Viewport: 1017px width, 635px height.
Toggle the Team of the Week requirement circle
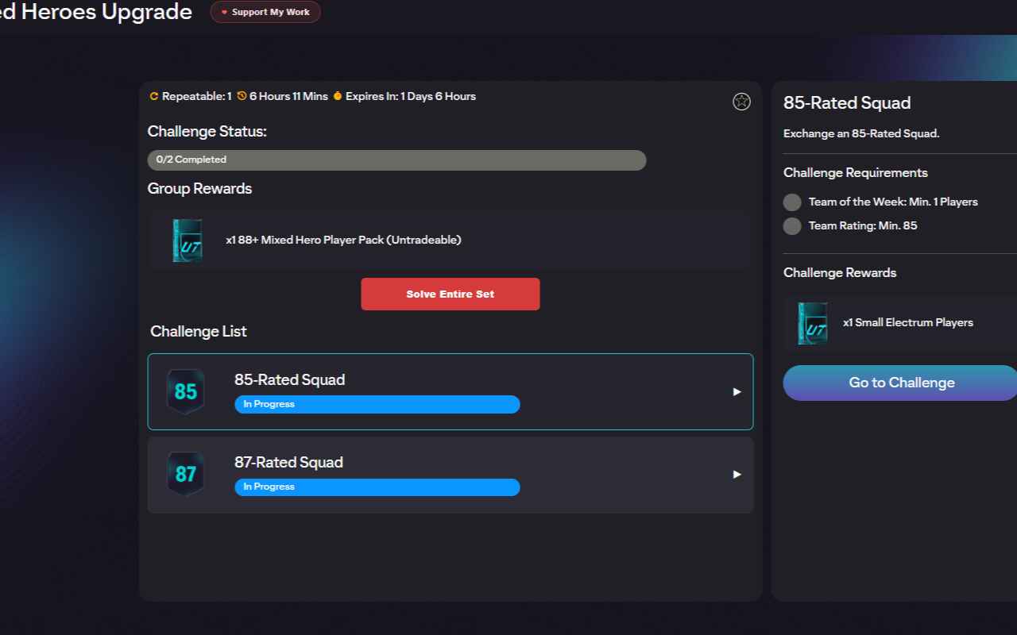(792, 202)
